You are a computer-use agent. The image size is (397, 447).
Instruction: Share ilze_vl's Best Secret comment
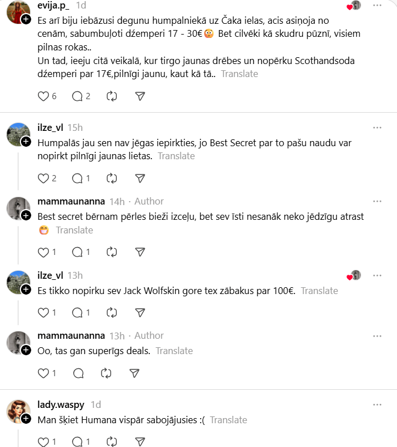[x=140, y=178]
